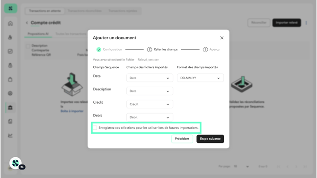Click the Réconcilier button
This screenshot has height=178, width=317.
(x=259, y=23)
